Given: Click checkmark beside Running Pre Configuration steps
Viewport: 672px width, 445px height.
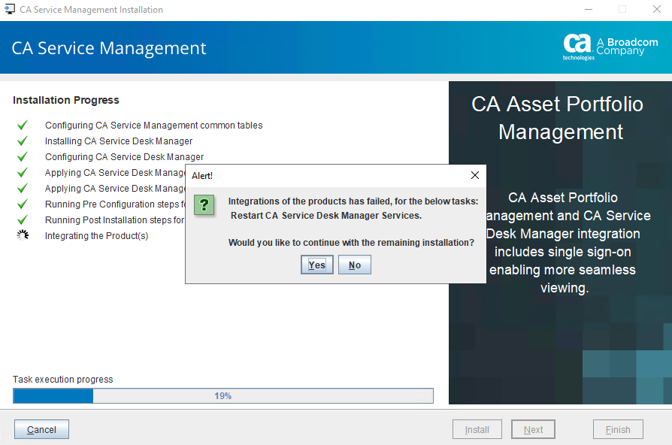Looking at the screenshot, I should 23,204.
